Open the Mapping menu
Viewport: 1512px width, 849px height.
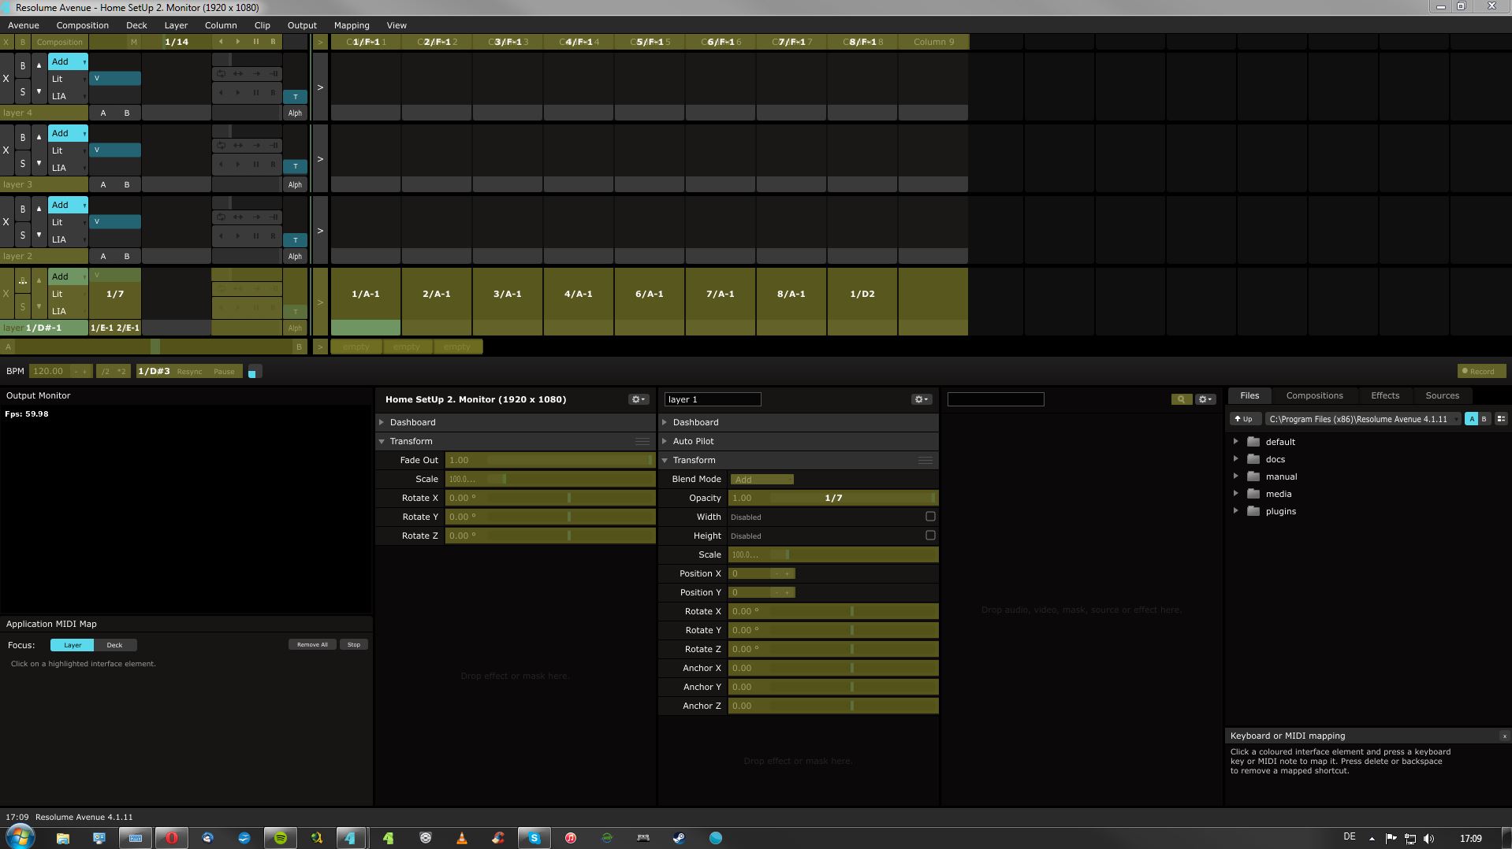(x=351, y=25)
